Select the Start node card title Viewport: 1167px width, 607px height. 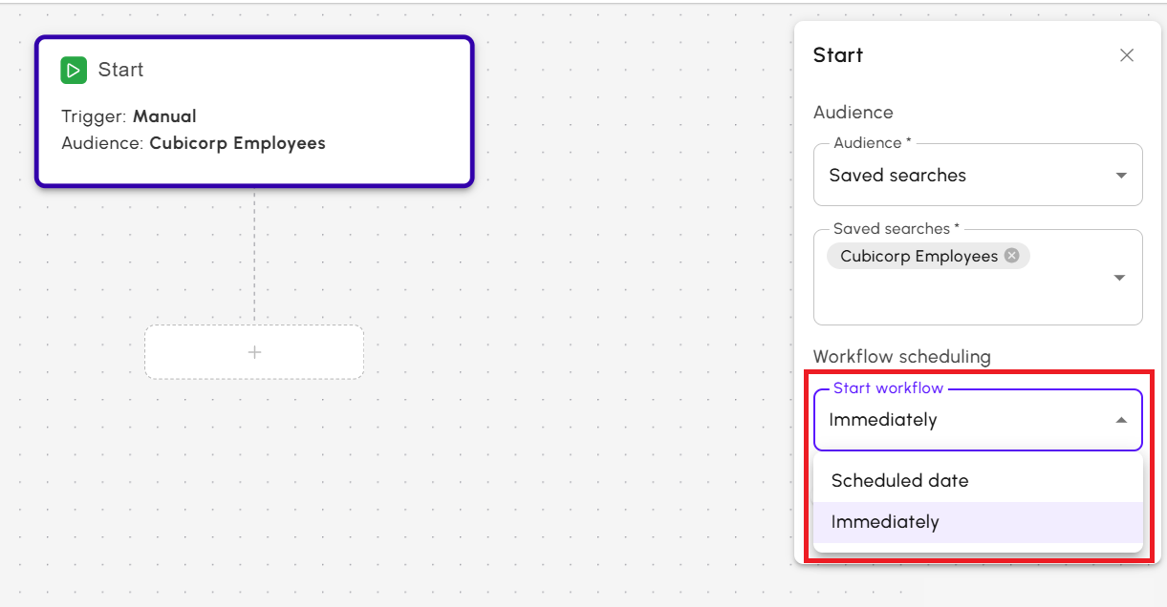pyautogui.click(x=120, y=70)
